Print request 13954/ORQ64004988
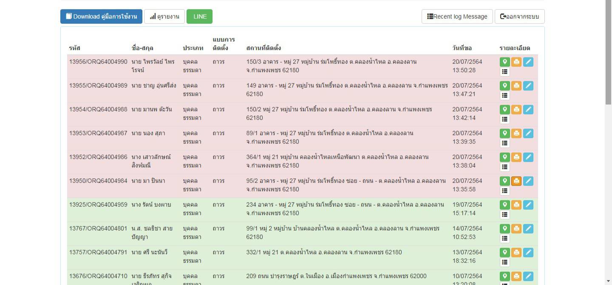The width and height of the screenshot is (612, 285). pos(516,109)
